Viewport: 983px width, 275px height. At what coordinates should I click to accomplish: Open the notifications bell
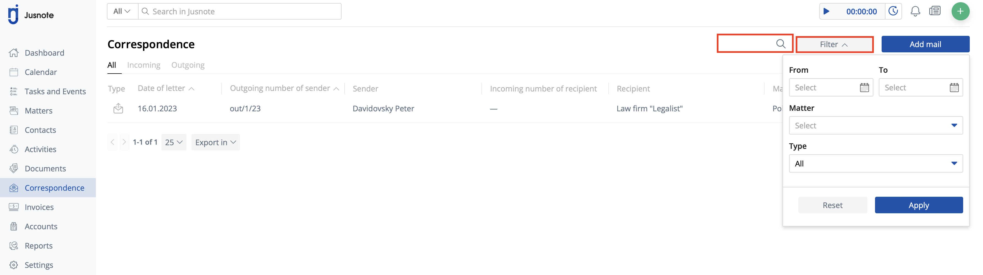click(915, 12)
